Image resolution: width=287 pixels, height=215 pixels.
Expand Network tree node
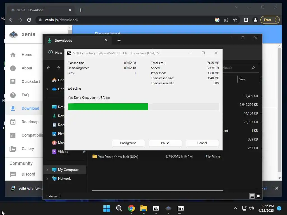pyautogui.click(x=47, y=179)
